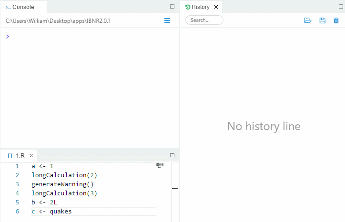This screenshot has width=345, height=222.
Task: Click line number 3 in gutter
Action: (17, 184)
